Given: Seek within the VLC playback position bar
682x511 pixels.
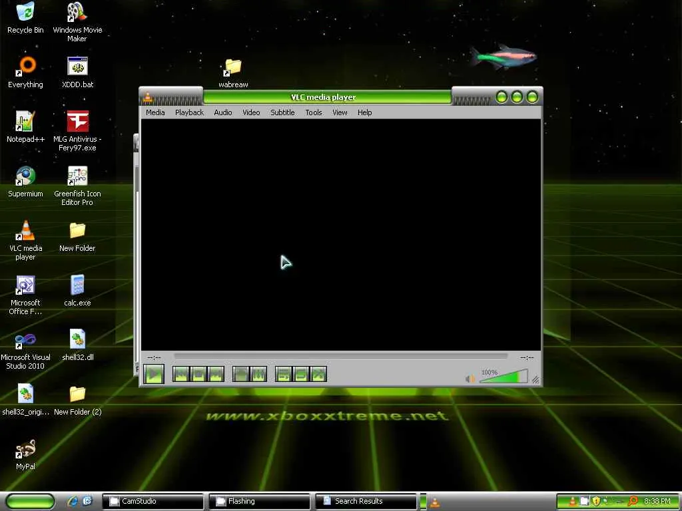Looking at the screenshot, I should pos(340,356).
